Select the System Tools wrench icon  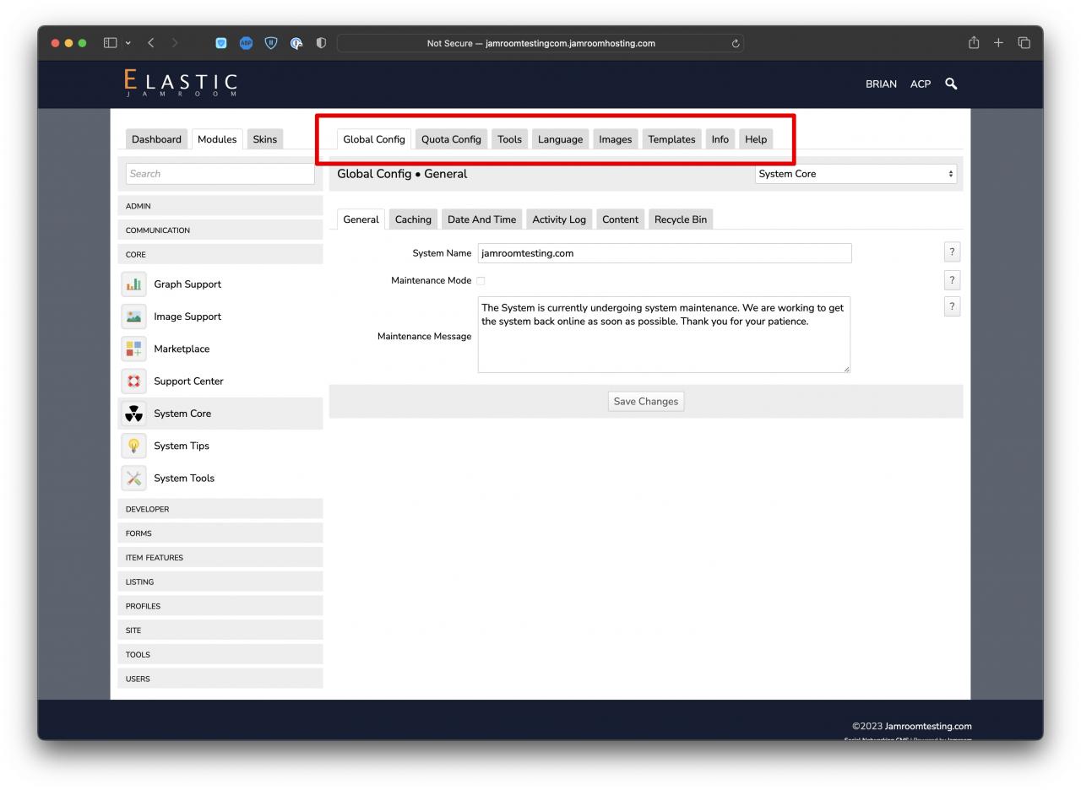(133, 478)
